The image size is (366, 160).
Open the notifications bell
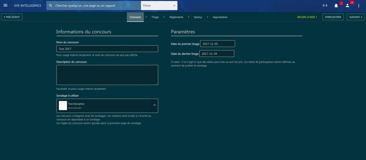coord(336,6)
